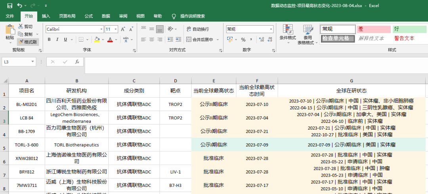Apply percent style format
This screenshot has height=194, width=428.
tap(243, 40)
